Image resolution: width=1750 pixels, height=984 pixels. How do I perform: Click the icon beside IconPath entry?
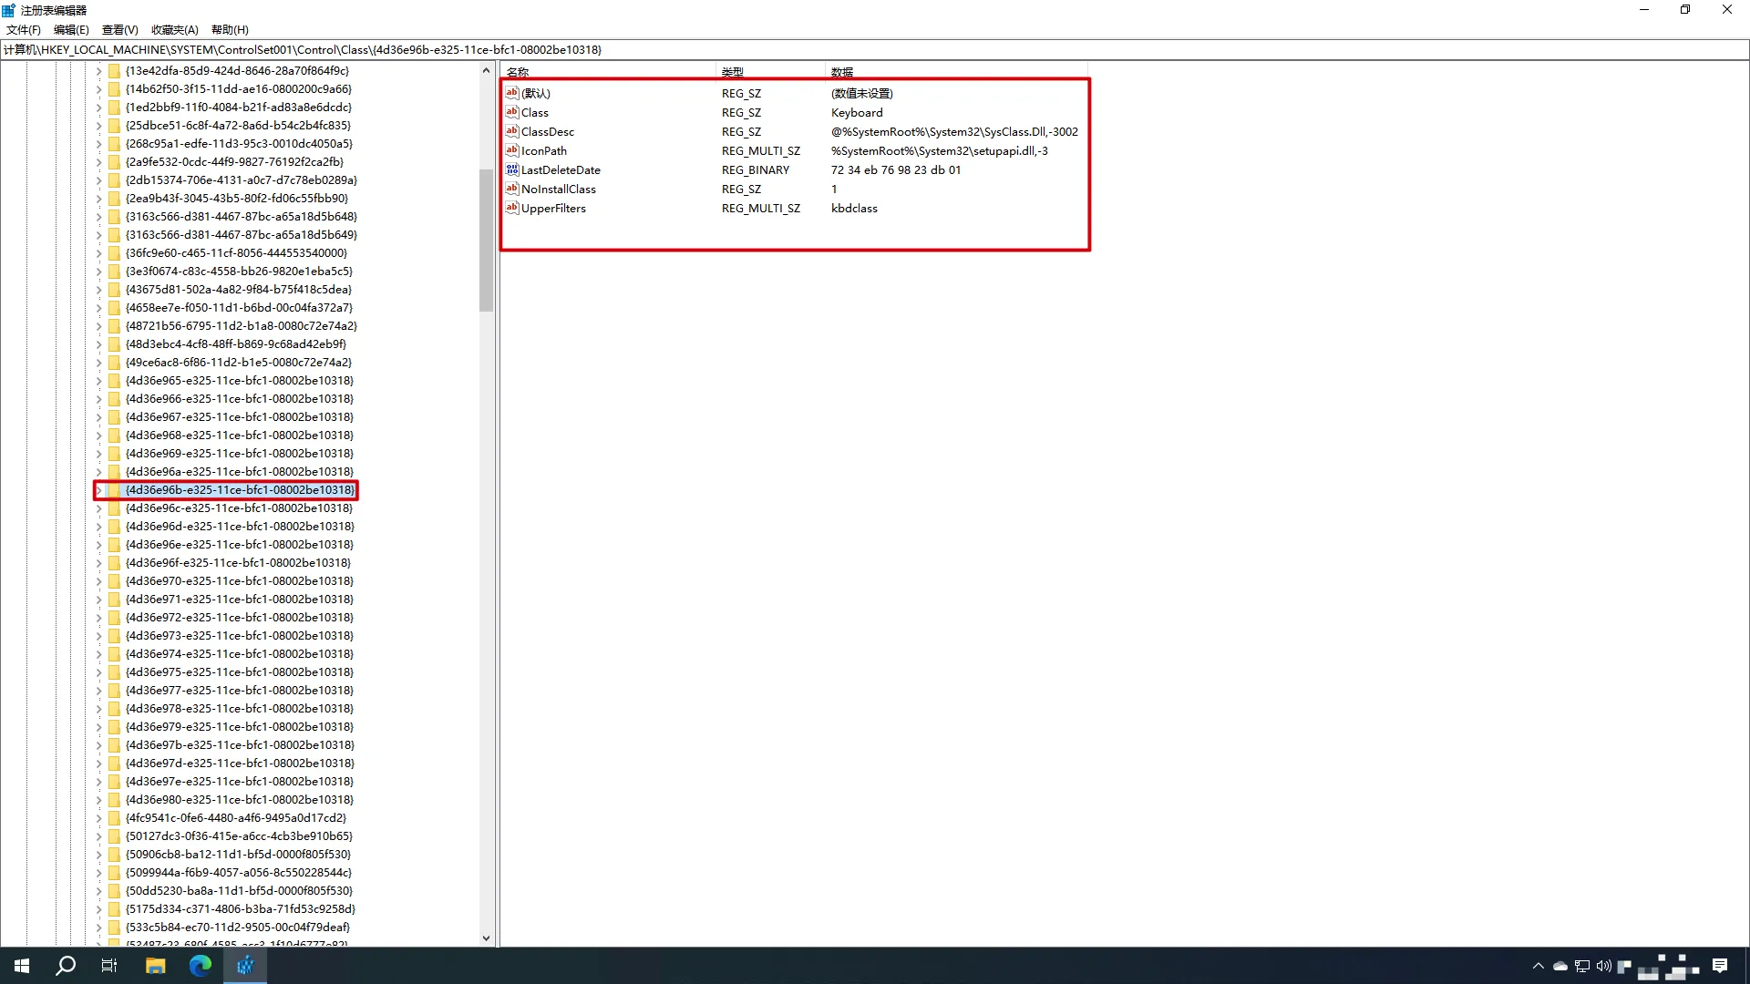click(x=511, y=150)
